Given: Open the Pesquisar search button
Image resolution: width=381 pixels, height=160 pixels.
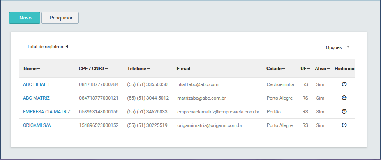Looking at the screenshot, I should coord(60,18).
